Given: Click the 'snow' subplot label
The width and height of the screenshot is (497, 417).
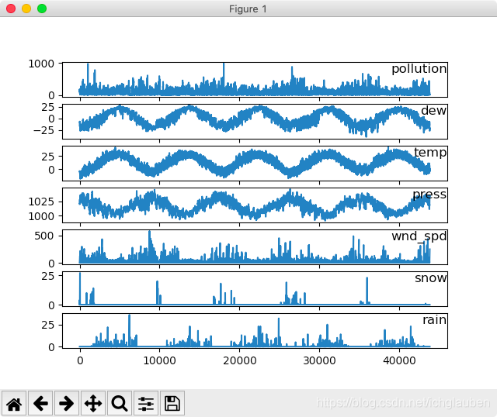Looking at the screenshot, I should (431, 278).
